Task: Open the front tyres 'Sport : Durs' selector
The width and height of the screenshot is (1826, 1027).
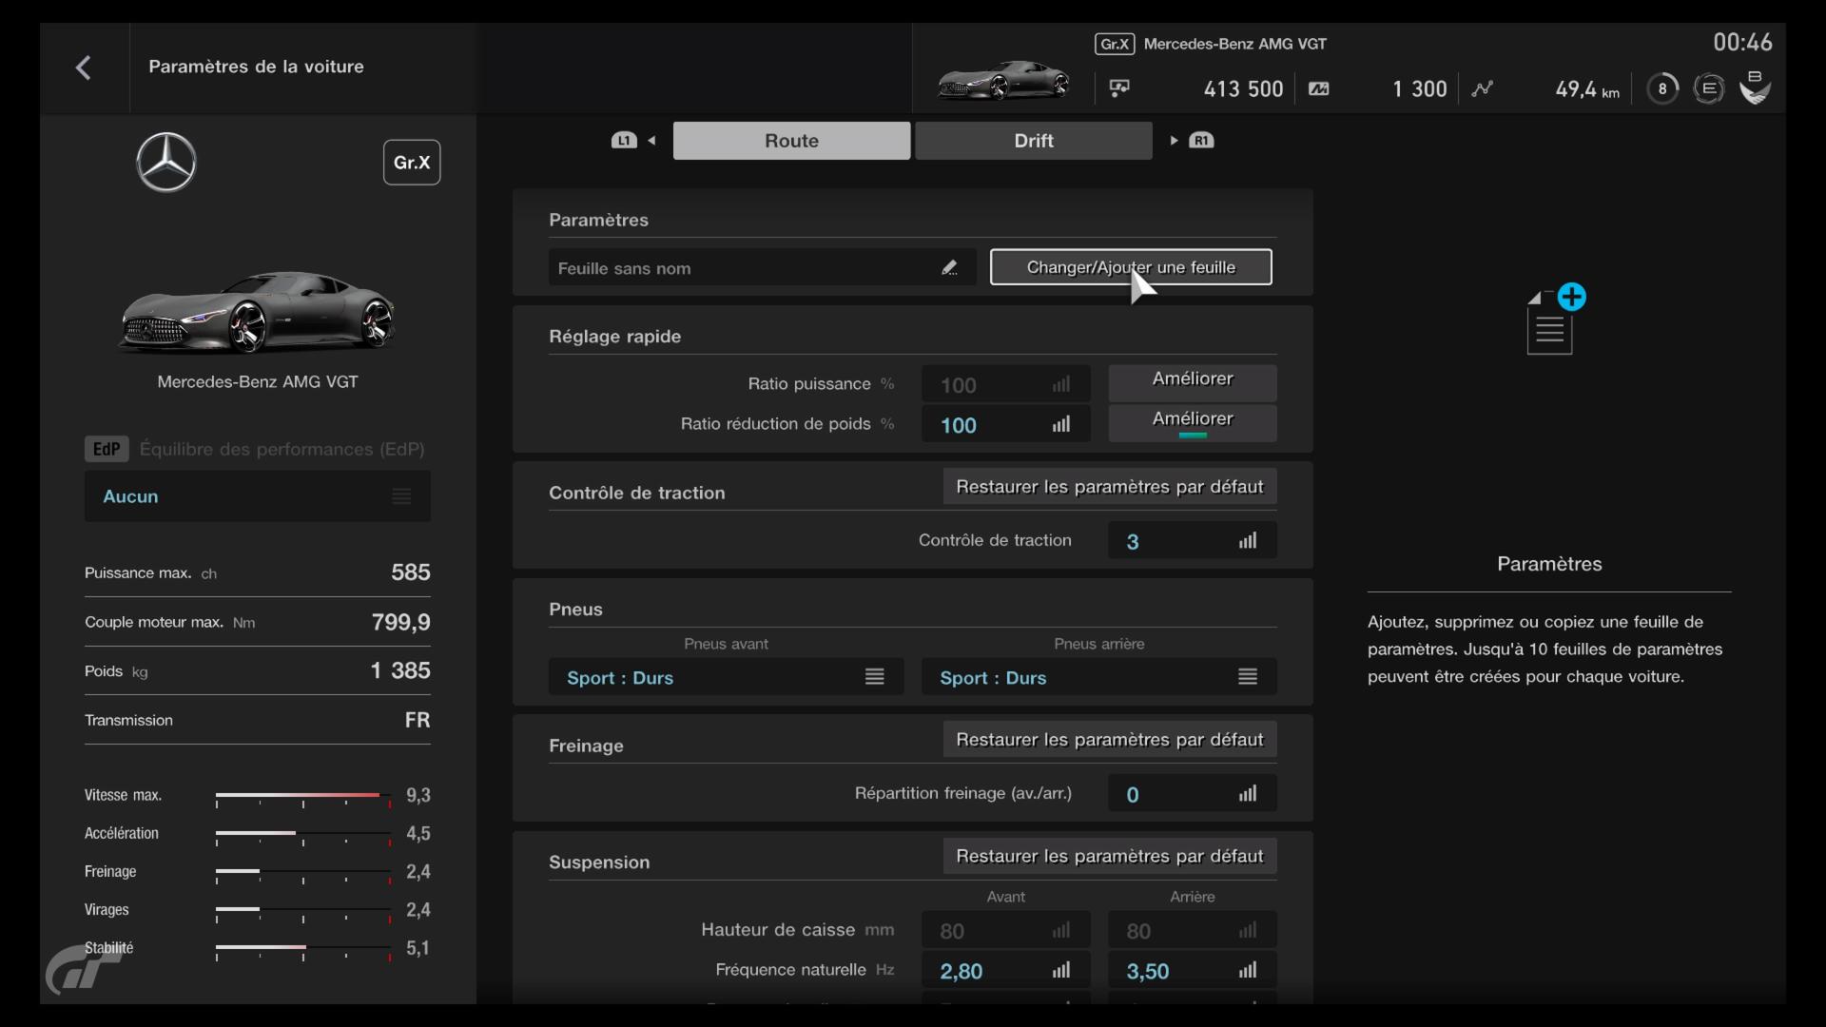Action: pos(726,677)
